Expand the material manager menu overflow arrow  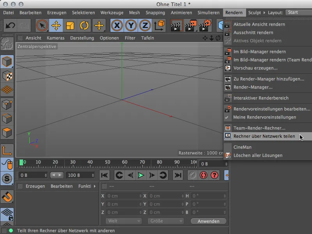[x=95, y=186]
